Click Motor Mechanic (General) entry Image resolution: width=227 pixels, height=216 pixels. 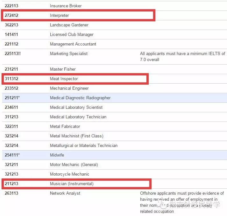pyautogui.click(x=74, y=165)
